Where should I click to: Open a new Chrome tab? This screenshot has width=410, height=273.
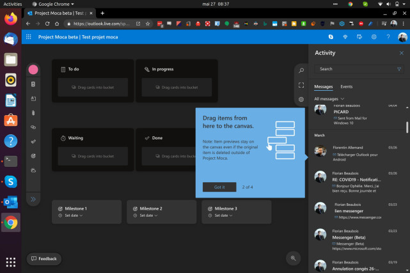click(102, 13)
